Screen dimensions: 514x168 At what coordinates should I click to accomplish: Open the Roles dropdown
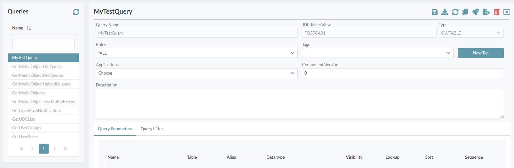[x=196, y=53]
